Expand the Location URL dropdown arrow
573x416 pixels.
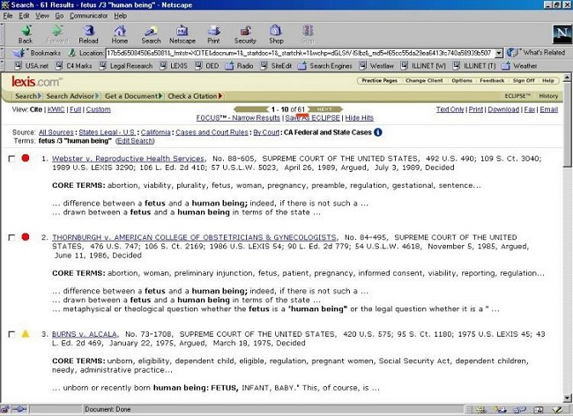click(x=499, y=54)
